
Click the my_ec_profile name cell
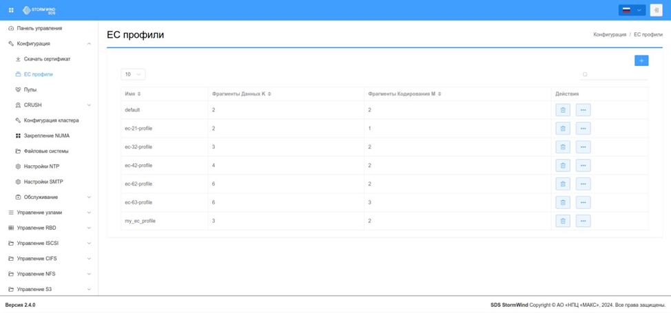(165, 221)
